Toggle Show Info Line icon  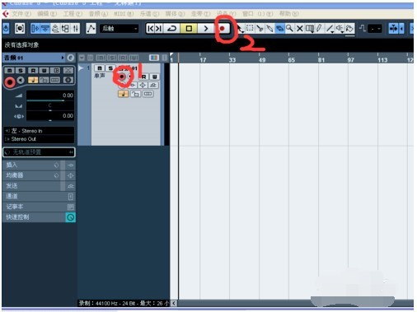(45, 28)
